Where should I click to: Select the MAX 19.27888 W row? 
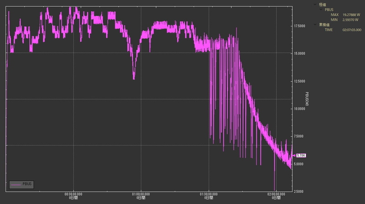[x=345, y=15]
